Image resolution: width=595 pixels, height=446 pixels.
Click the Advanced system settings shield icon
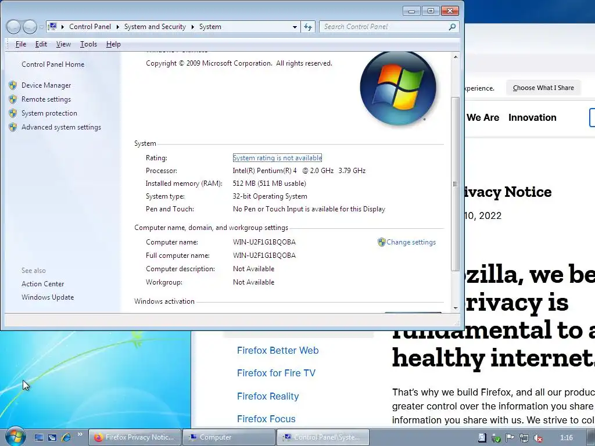(x=13, y=127)
